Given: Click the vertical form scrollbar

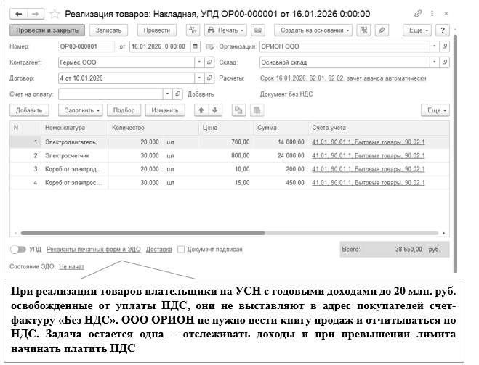Looking at the screenshot, I should 455,154.
